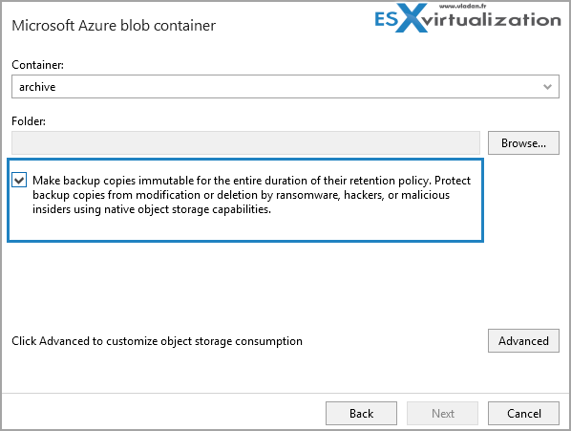
Task: Click the www.vladan.fr watermark text
Action: click(x=462, y=6)
